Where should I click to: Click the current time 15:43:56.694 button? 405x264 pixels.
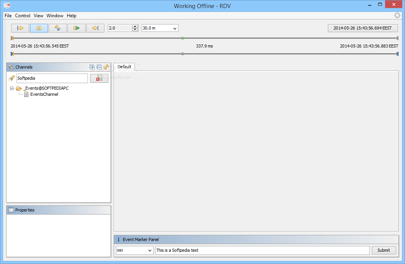(x=363, y=28)
